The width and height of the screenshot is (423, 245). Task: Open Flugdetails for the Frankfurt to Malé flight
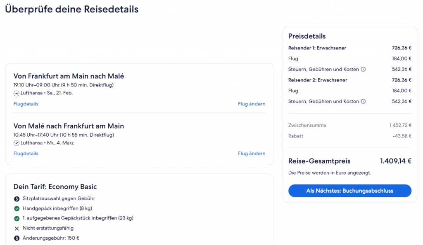[x=26, y=104]
